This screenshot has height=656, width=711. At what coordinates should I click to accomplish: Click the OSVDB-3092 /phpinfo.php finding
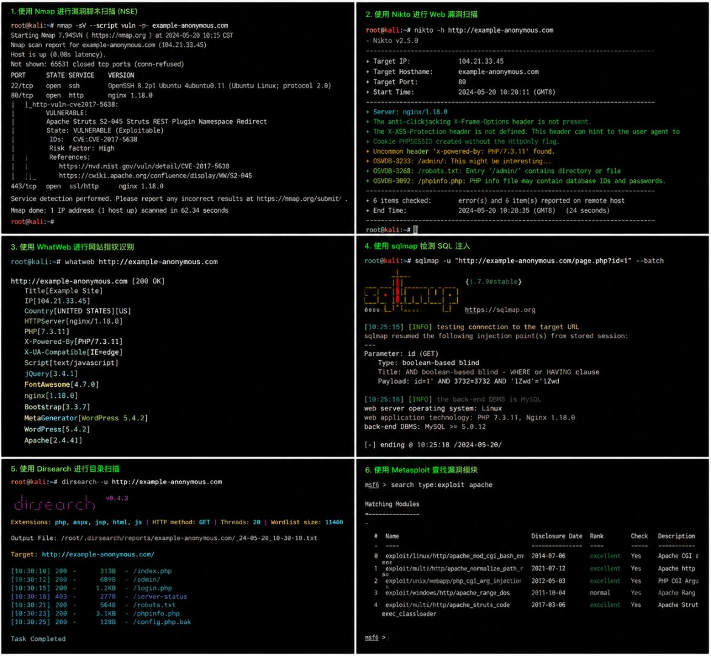coord(515,181)
